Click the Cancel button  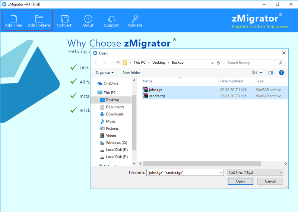pos(270,181)
